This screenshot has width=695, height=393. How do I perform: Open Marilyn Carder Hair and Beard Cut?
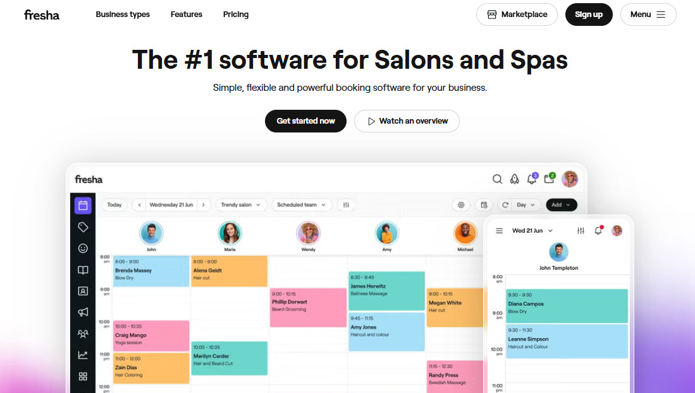(x=229, y=358)
